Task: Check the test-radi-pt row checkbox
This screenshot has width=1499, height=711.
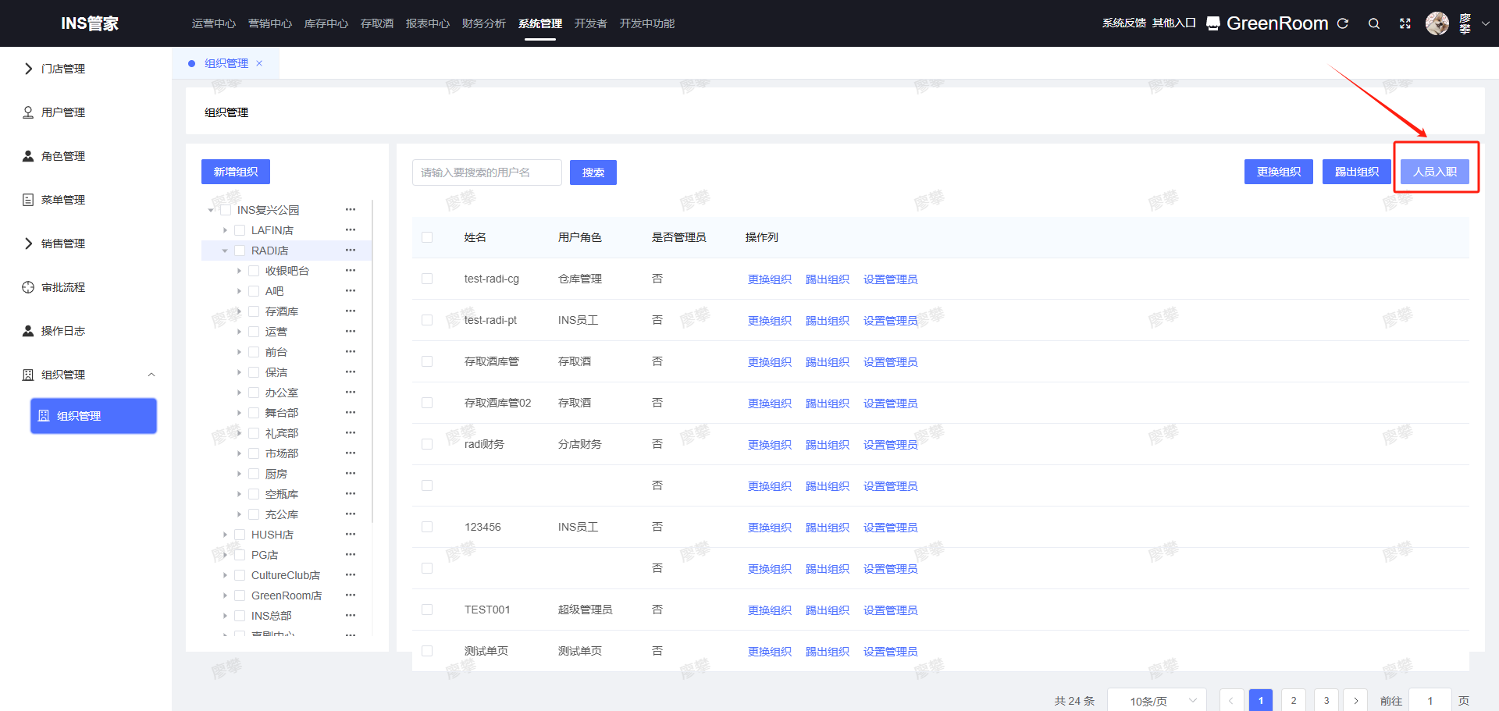Action: [x=427, y=320]
